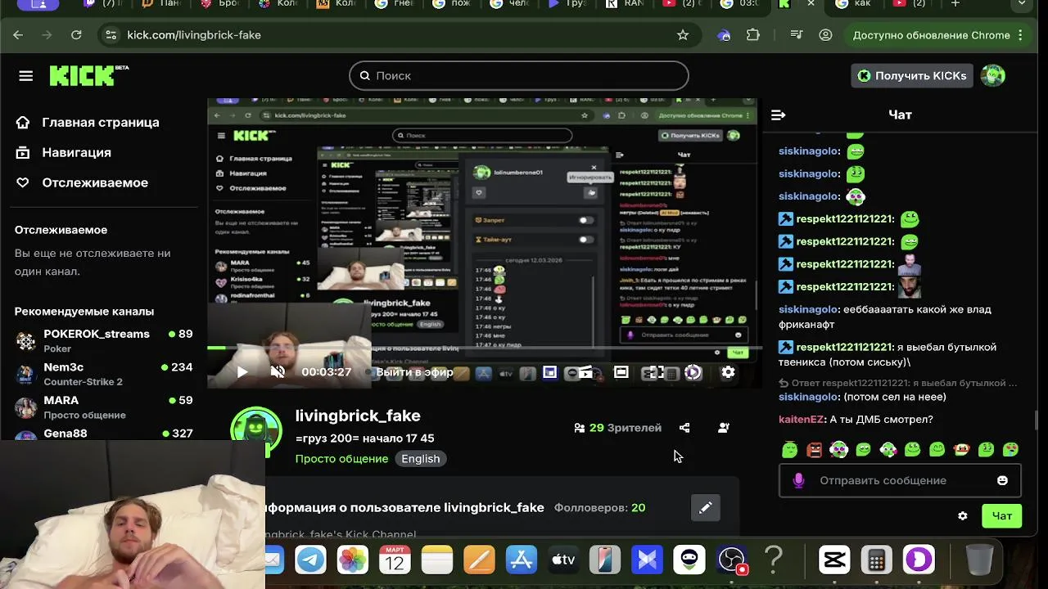Edit channel info with the pencil button
1048x589 pixels.
[705, 508]
